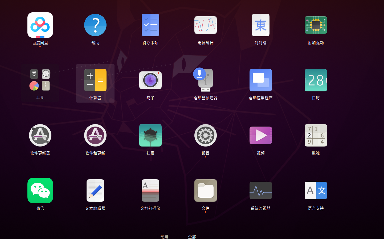The image size is (384, 239).
Task: Open the 文件 file manager
Action: click(x=206, y=191)
